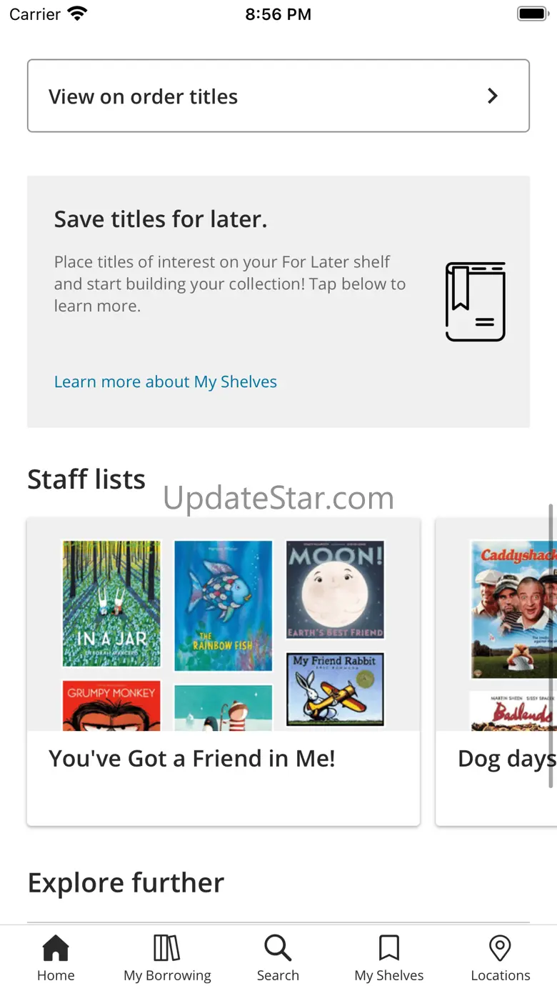Image resolution: width=557 pixels, height=991 pixels.
Task: Follow Learn more about My Shelves link
Action: click(166, 382)
